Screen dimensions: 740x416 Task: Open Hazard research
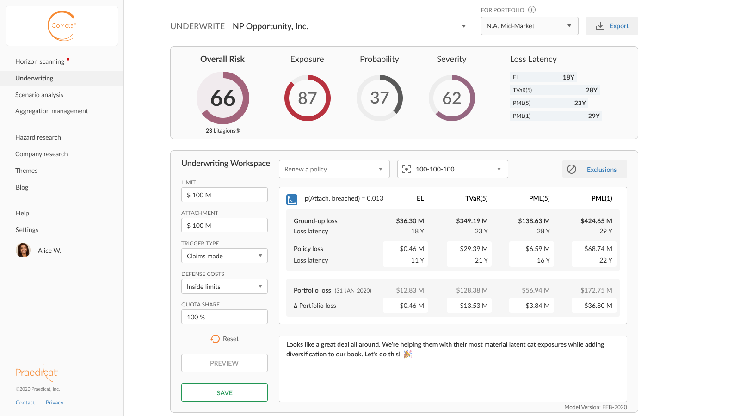(x=38, y=137)
